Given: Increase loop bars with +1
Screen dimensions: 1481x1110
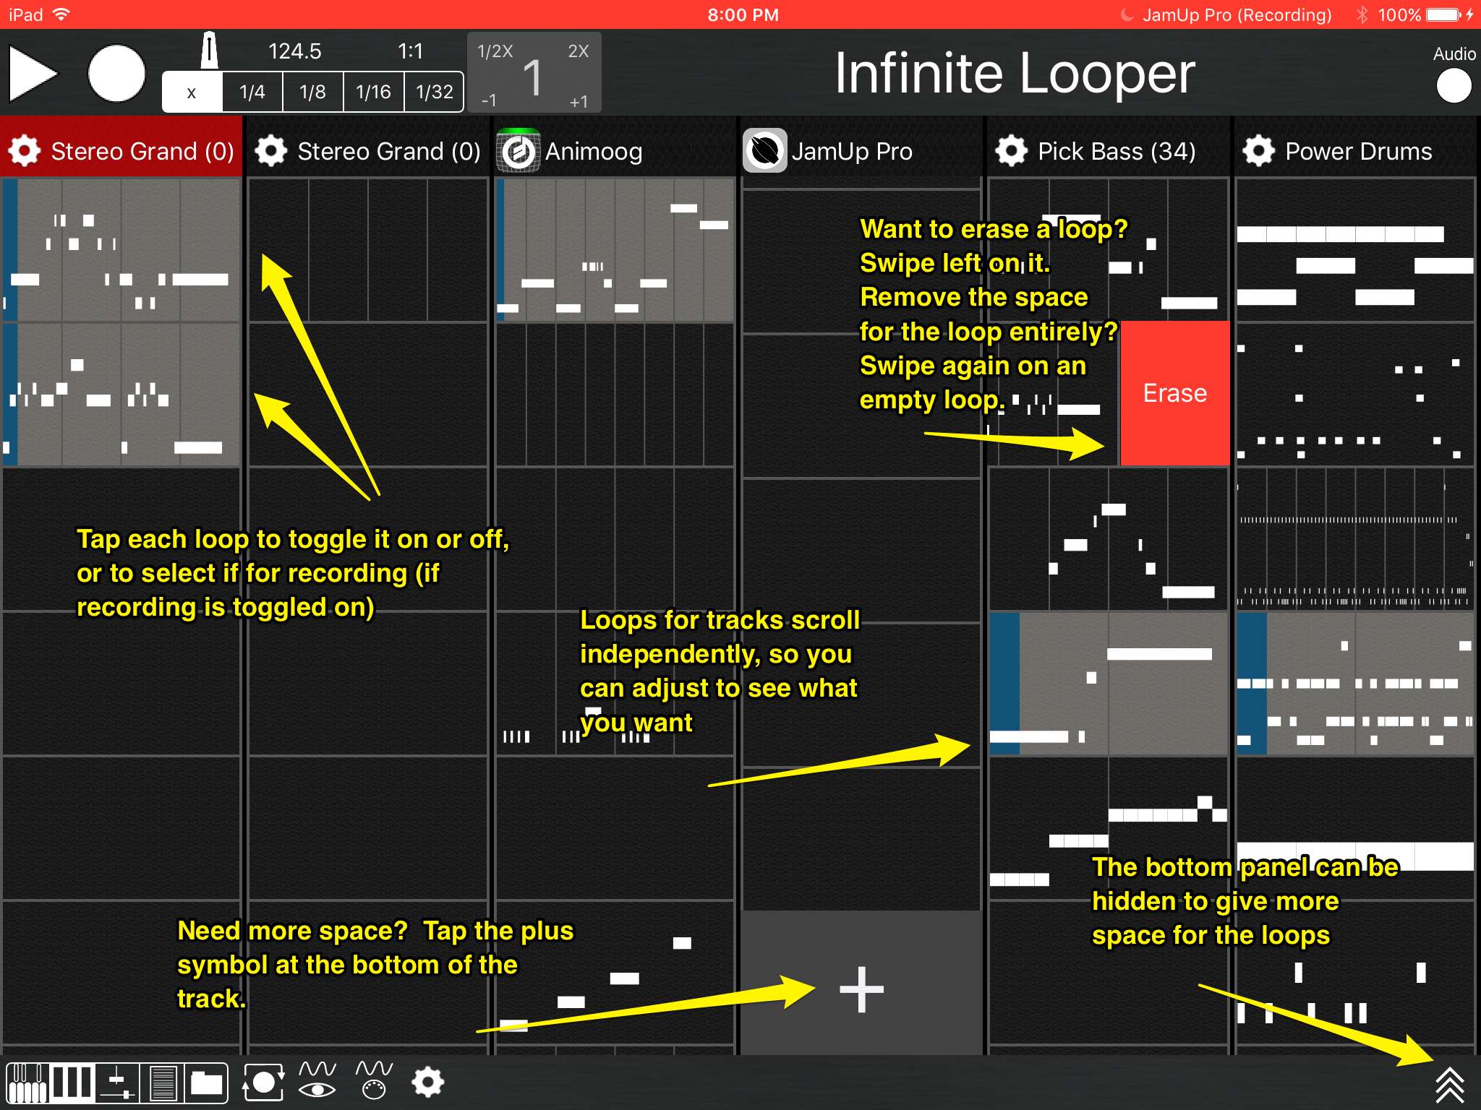Looking at the screenshot, I should pos(579,101).
